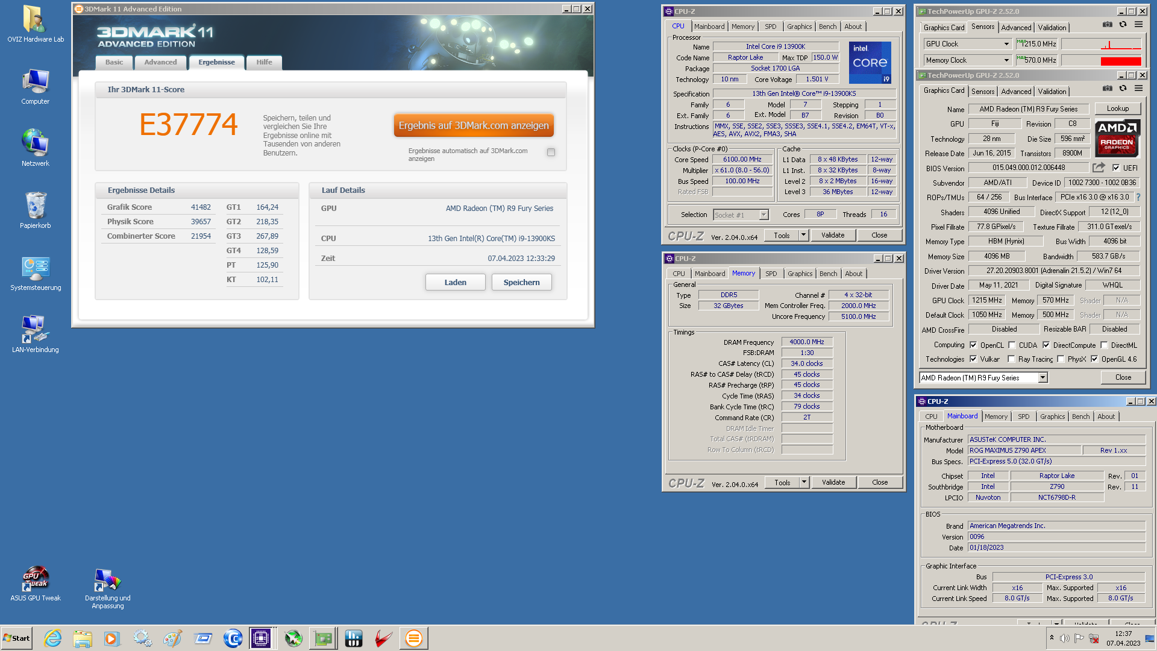Launch Internet Explorer from the taskbar

click(x=53, y=638)
